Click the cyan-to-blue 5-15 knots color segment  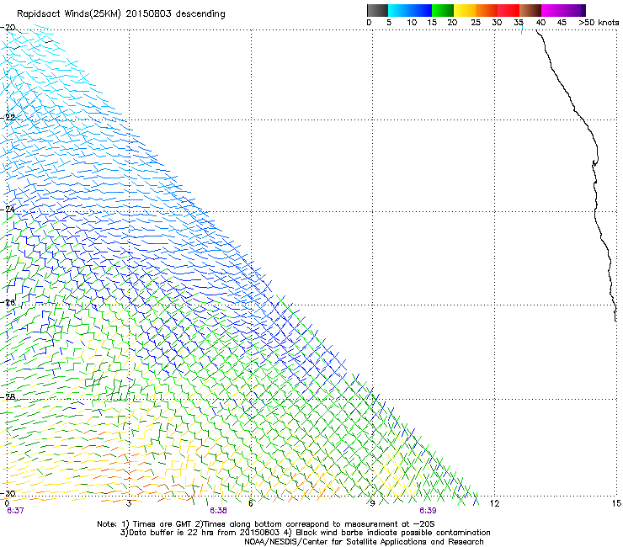pos(410,10)
